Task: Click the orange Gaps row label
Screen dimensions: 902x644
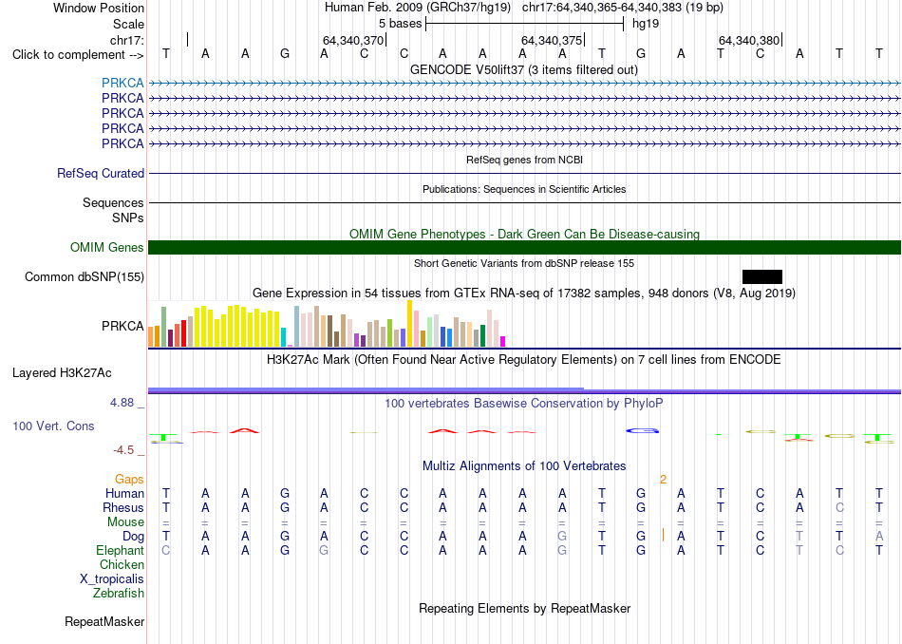Action: [129, 479]
